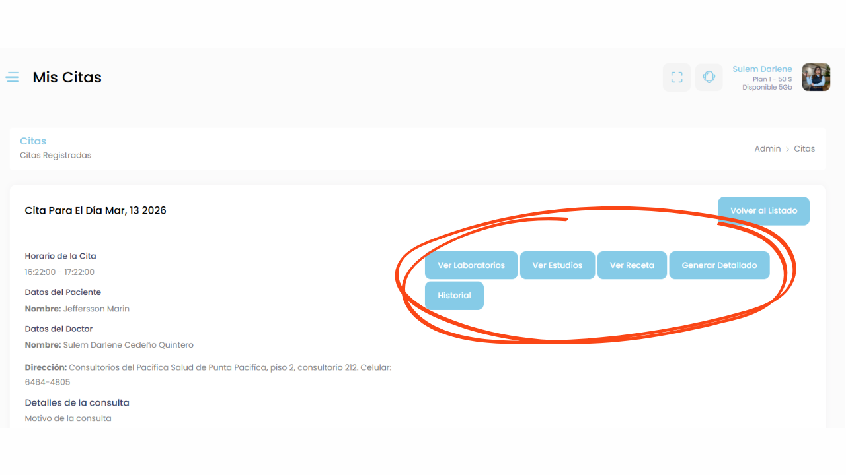This screenshot has height=475, width=846.
Task: Go to Admin in the breadcrumb
Action: pos(767,149)
